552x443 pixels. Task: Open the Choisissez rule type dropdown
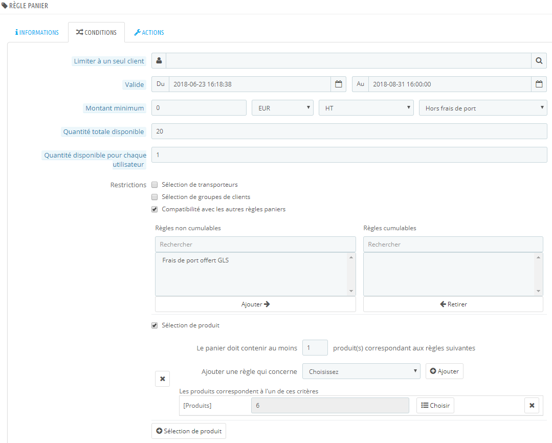coord(361,371)
